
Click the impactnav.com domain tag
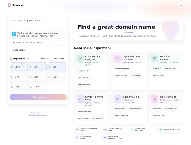(84, 85)
